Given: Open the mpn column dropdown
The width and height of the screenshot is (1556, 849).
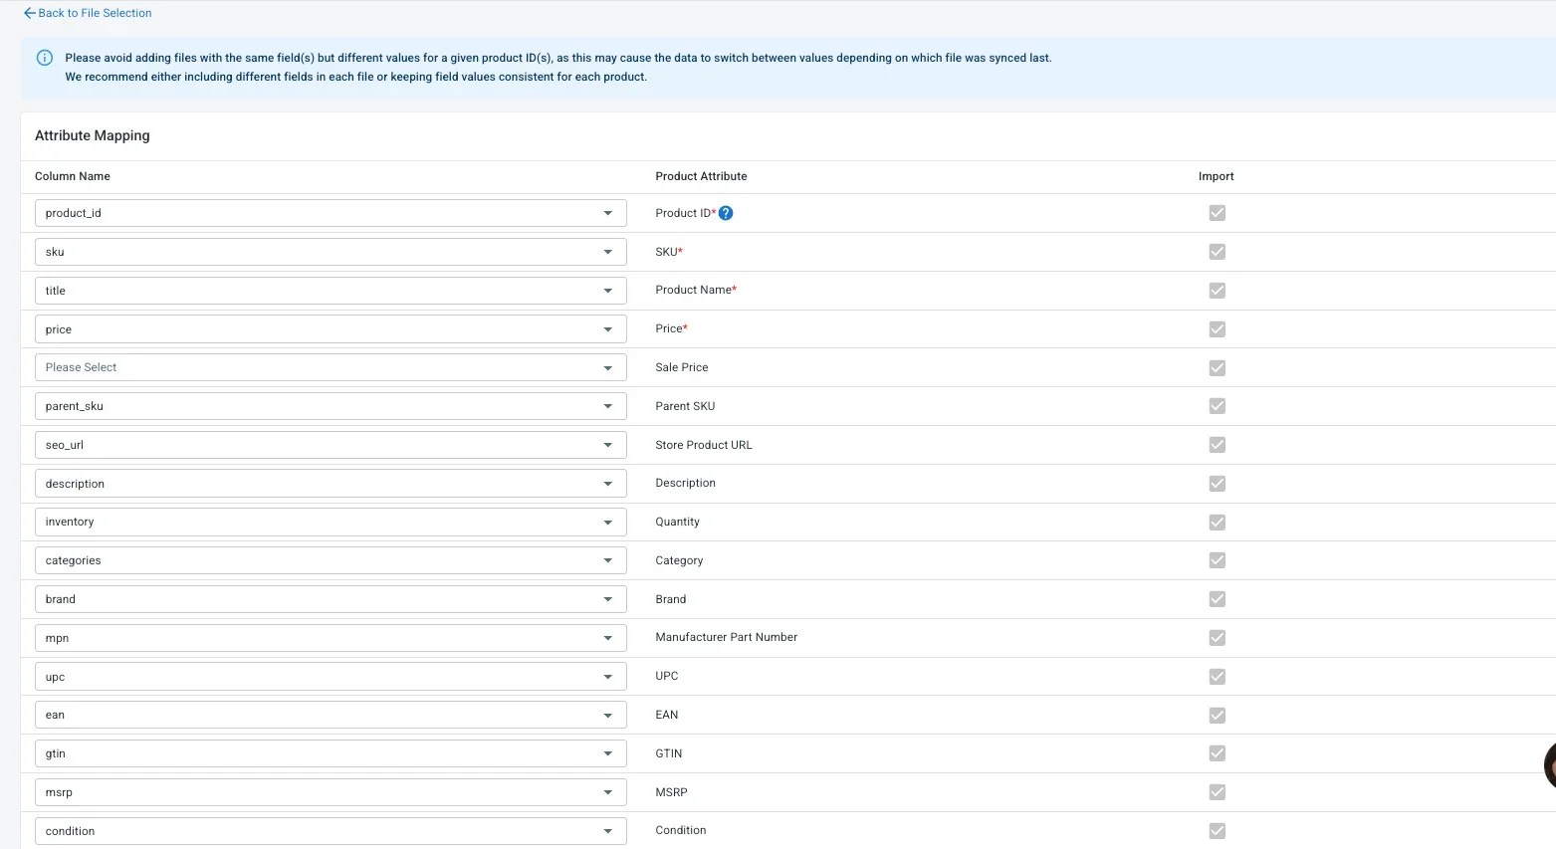Looking at the screenshot, I should pos(331,638).
